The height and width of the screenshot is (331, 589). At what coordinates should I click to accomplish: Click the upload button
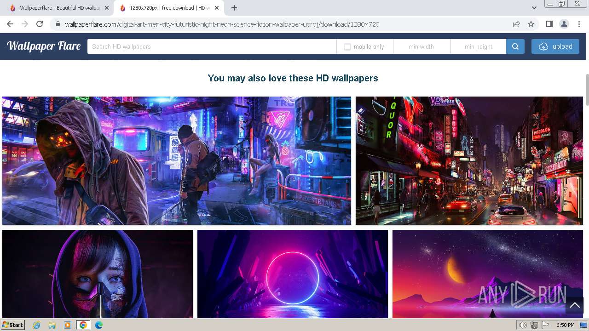point(555,46)
